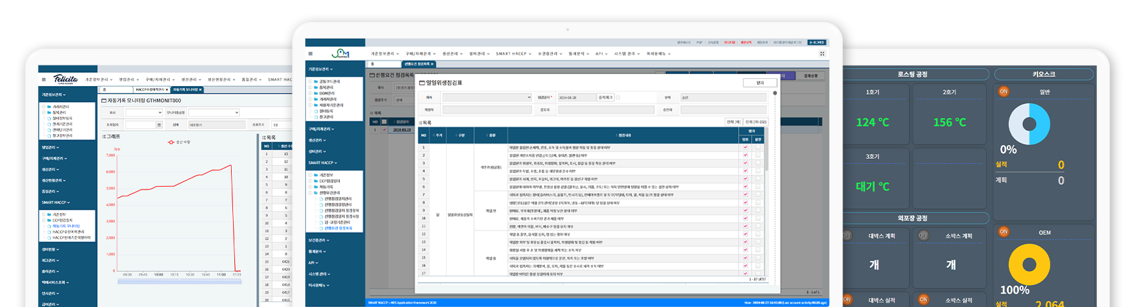Open SMART HACCP menu in center top menu bar
The image size is (1135, 307).
coord(513,54)
